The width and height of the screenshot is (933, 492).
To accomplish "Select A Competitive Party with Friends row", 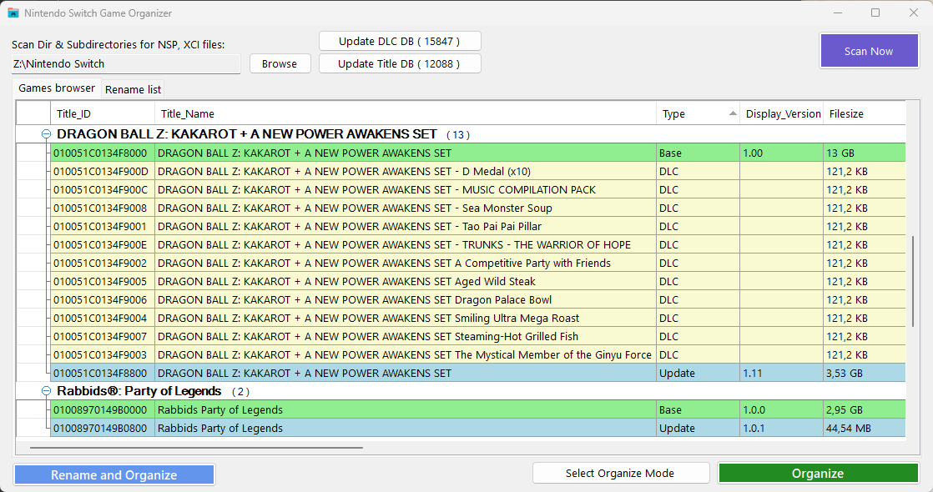I will [x=478, y=263].
